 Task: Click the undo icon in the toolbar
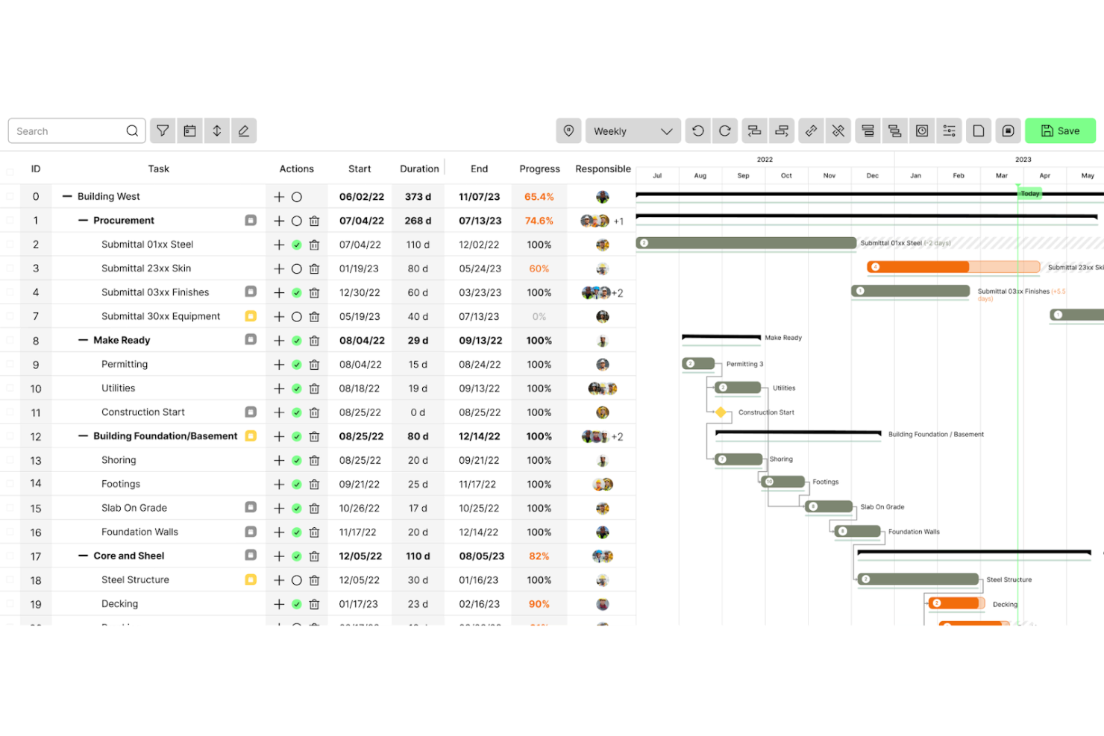(697, 130)
